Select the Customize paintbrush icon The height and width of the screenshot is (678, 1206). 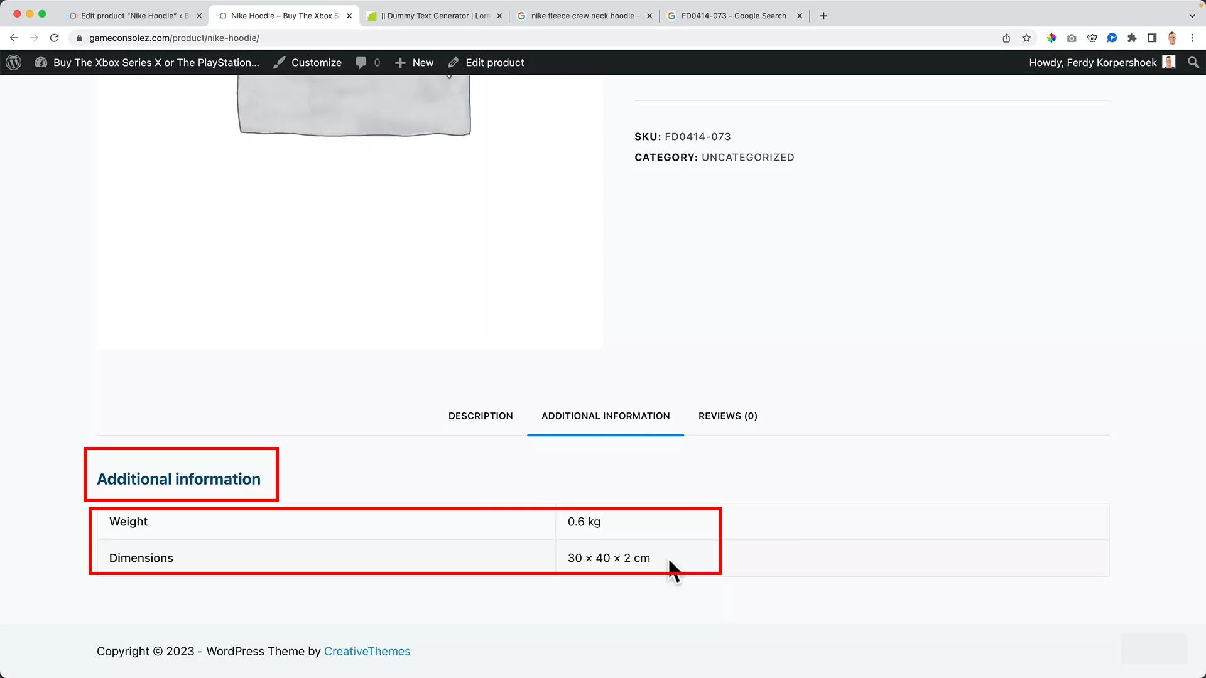(x=280, y=62)
